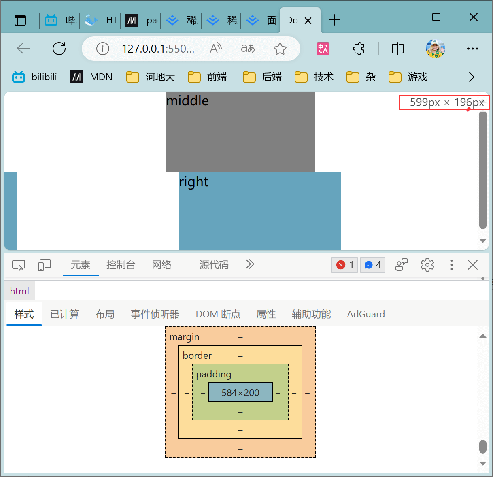Toggle split screen view icon

point(397,49)
